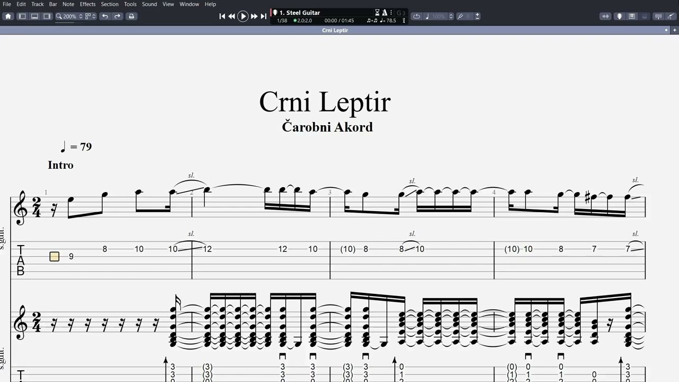Rewind to the previous bar
Viewport: 679px width, 382px height.
click(x=232, y=16)
